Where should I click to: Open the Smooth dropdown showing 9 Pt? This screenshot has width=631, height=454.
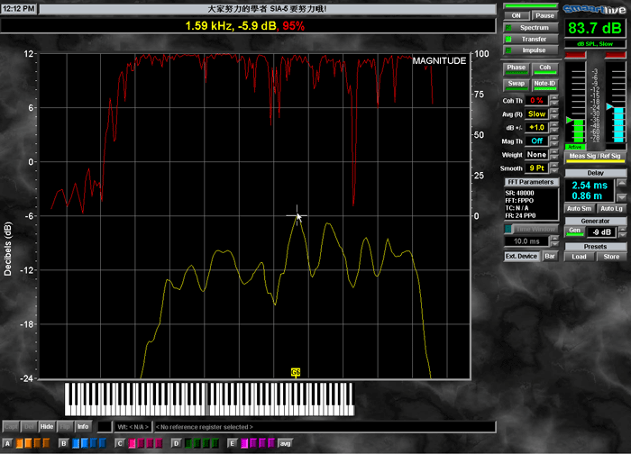tap(536, 168)
